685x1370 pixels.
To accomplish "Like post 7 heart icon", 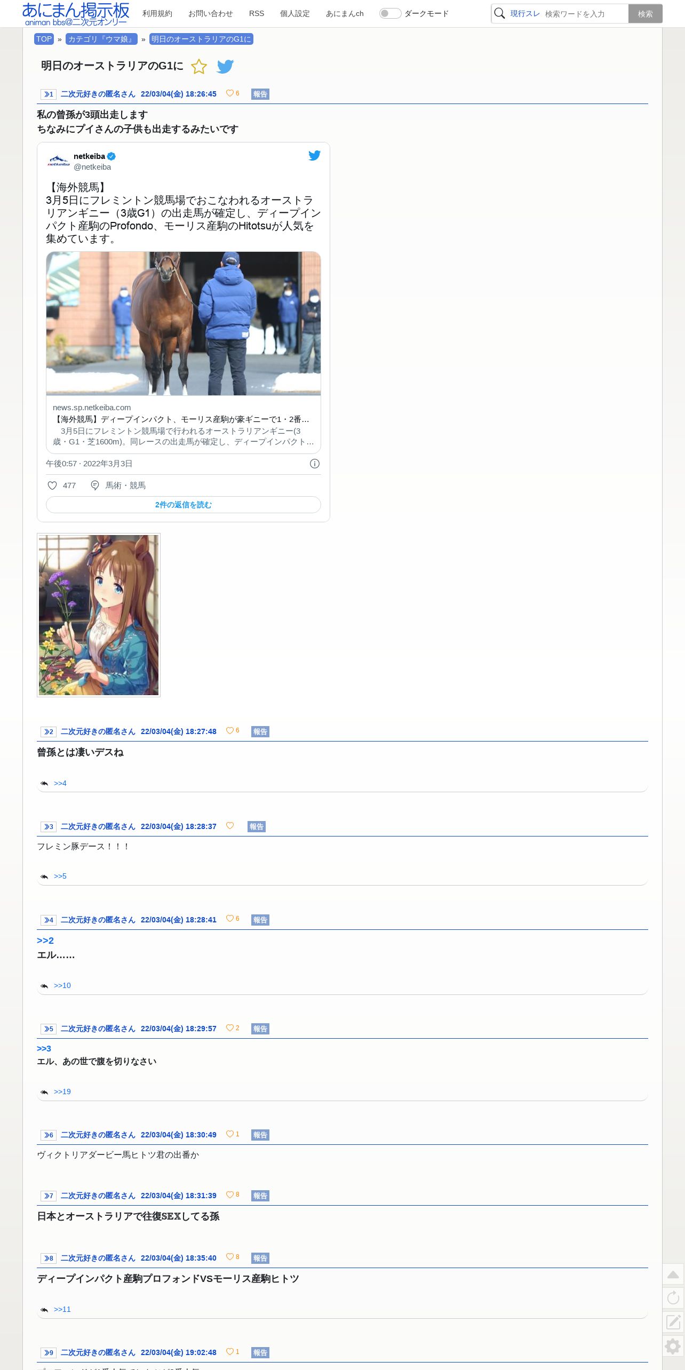I will pos(230,1195).
